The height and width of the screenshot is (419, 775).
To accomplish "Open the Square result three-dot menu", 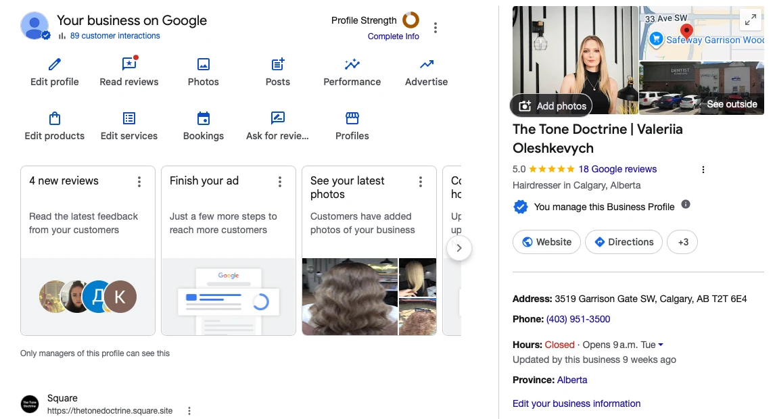I will point(189,411).
